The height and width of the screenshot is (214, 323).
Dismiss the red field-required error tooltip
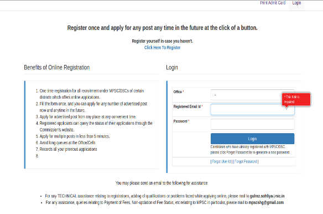(296, 99)
